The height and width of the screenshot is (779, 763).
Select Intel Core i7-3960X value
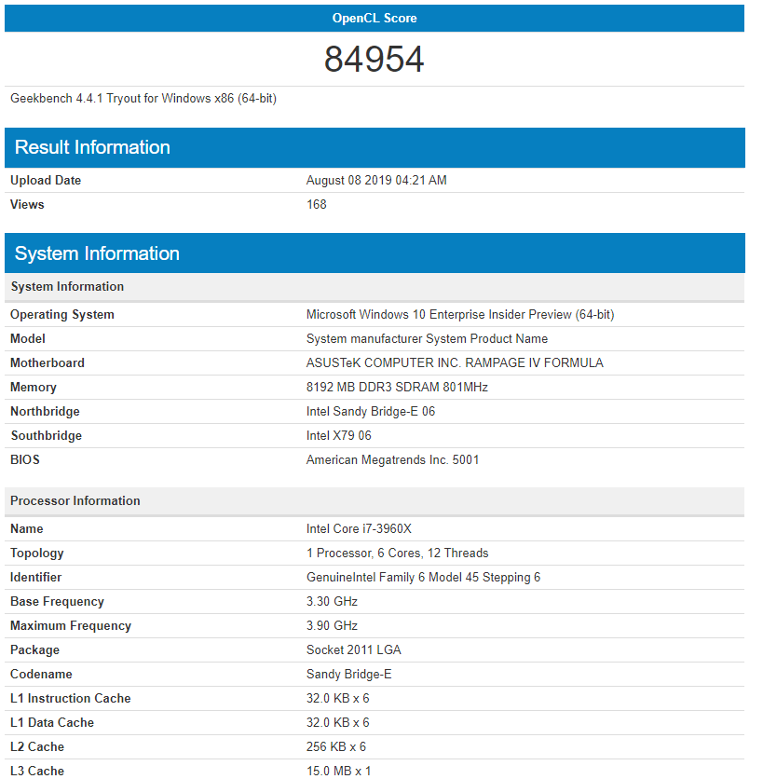[359, 529]
